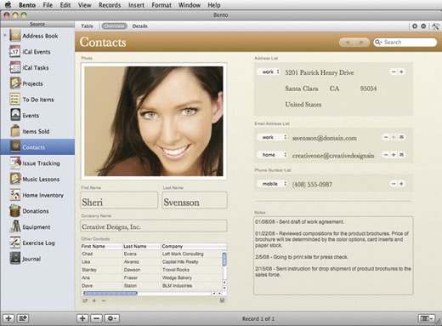Add a new record with toolbar plus
The image size is (442, 326).
82,318
